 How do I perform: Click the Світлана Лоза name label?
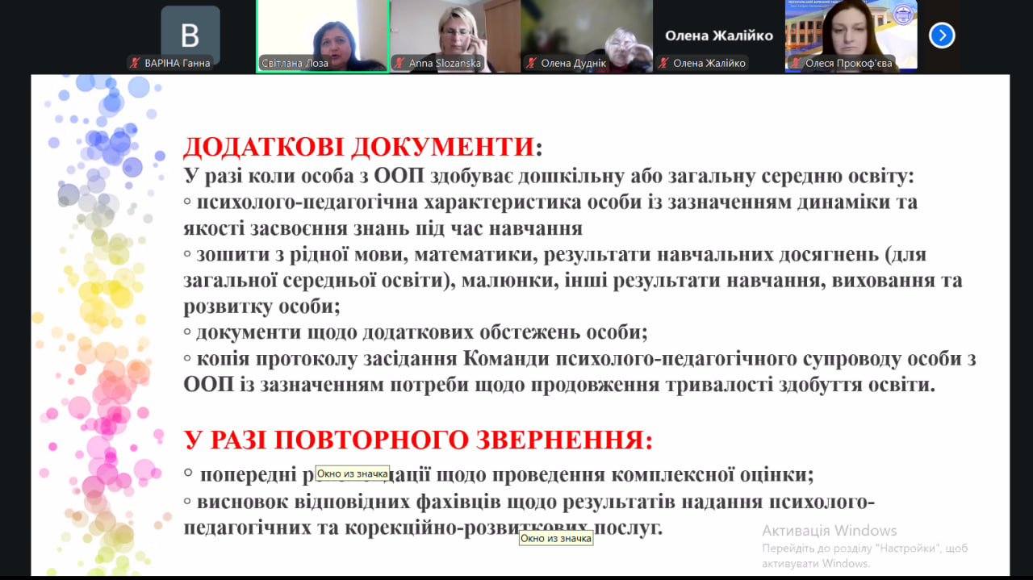(x=295, y=63)
